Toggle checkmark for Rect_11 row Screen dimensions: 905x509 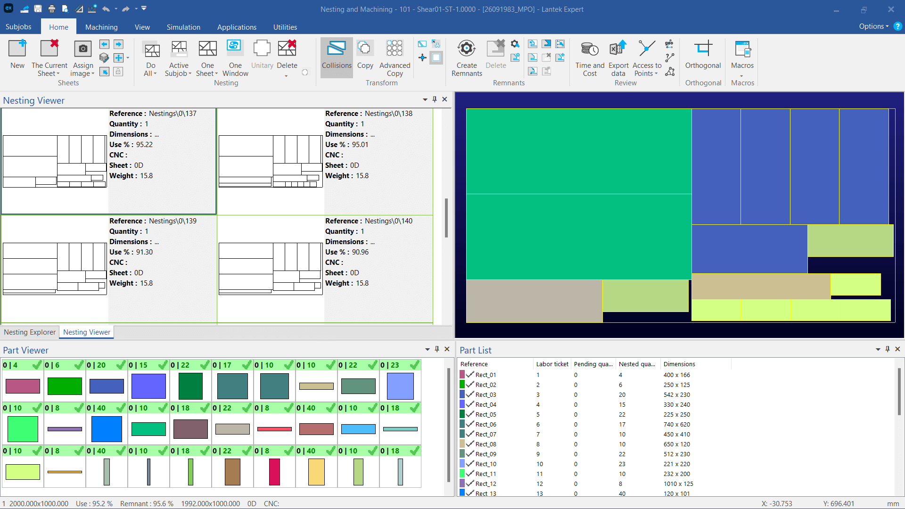point(470,474)
